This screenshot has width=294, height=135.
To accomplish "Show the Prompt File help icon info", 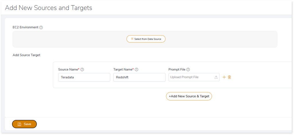I will pos(188,69).
